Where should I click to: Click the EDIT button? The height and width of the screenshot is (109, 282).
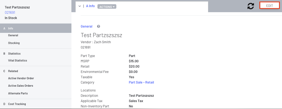click(269, 6)
